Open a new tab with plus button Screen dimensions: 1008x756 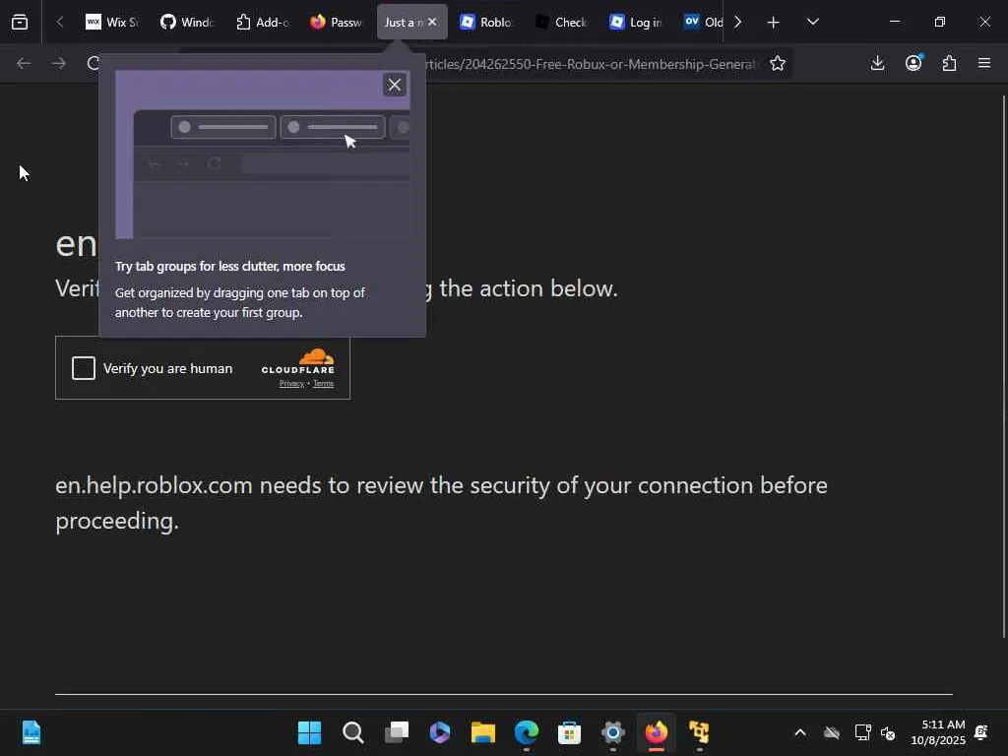(x=774, y=23)
